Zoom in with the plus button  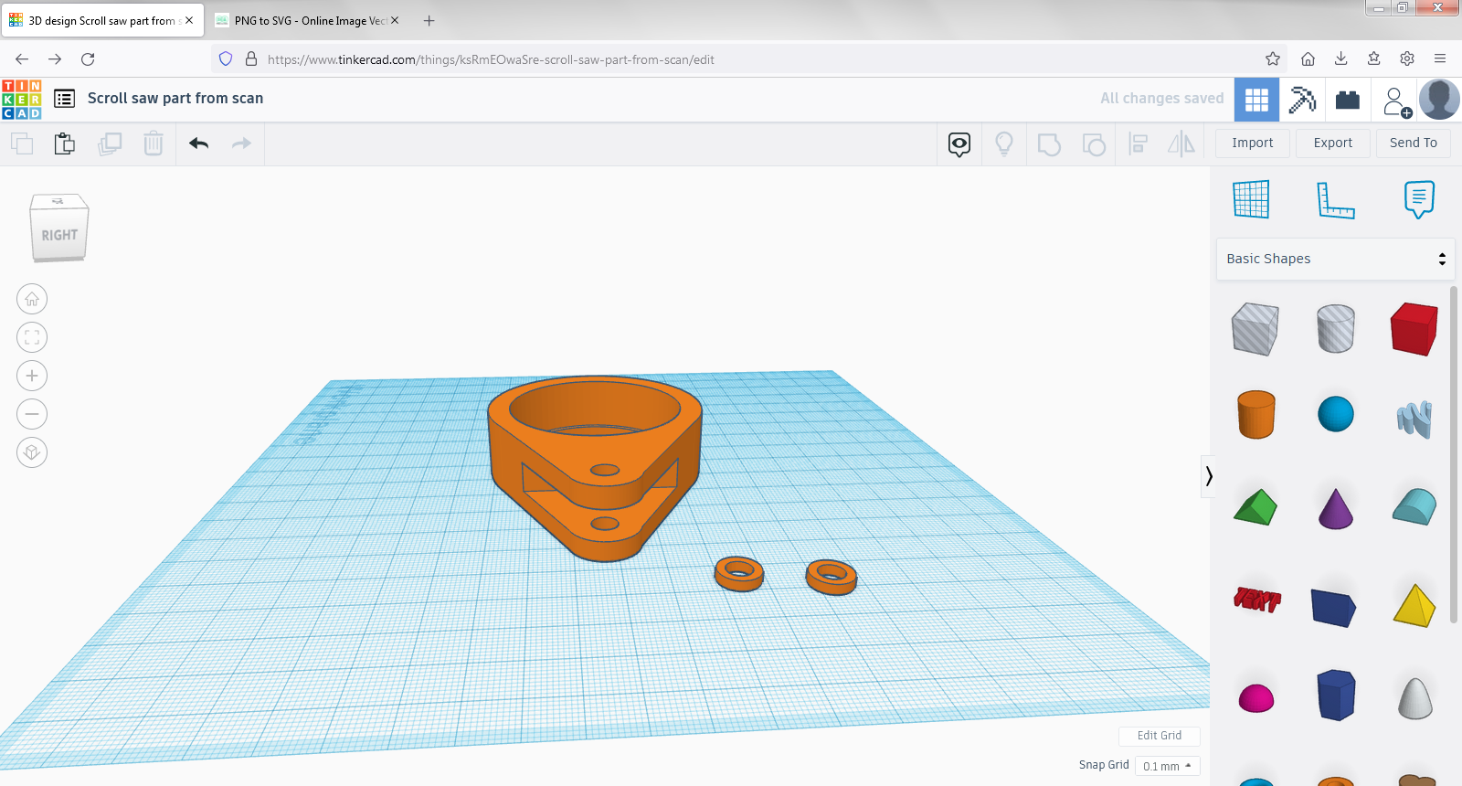(32, 376)
